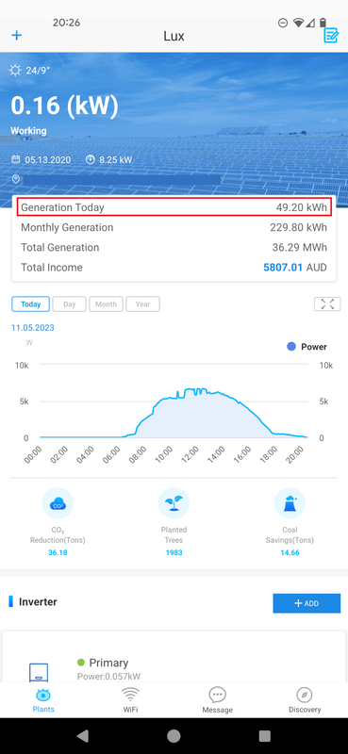The image size is (348, 754).
Task: Tap the plus icon to add plant
Action: pos(17,35)
